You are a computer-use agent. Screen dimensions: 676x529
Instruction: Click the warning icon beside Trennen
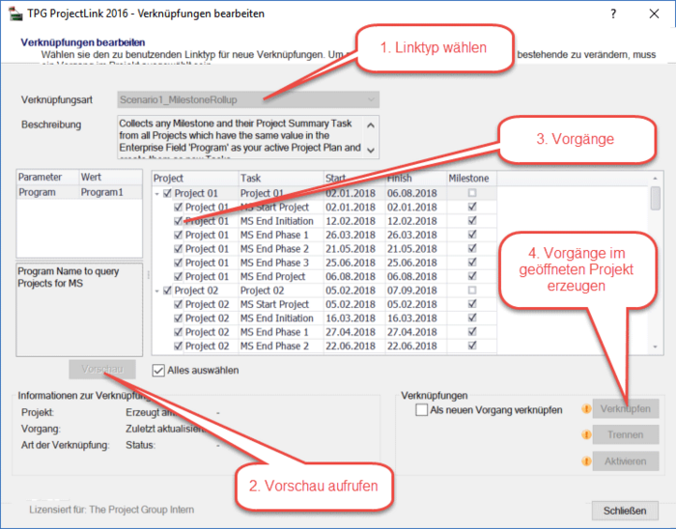pos(586,434)
